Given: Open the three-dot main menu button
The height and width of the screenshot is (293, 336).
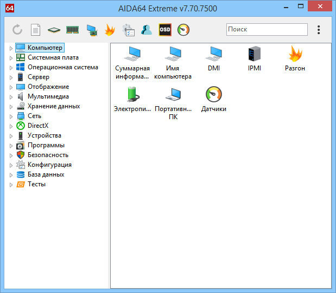Looking at the screenshot, I should (319, 30).
